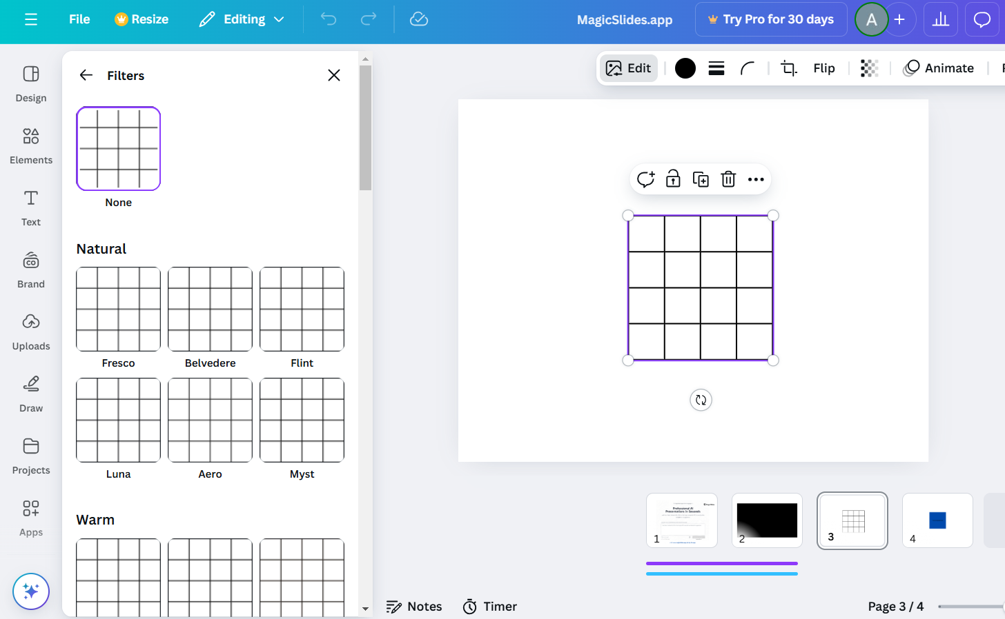Open page 1 thumbnail
The width and height of the screenshot is (1005, 619).
tap(682, 520)
